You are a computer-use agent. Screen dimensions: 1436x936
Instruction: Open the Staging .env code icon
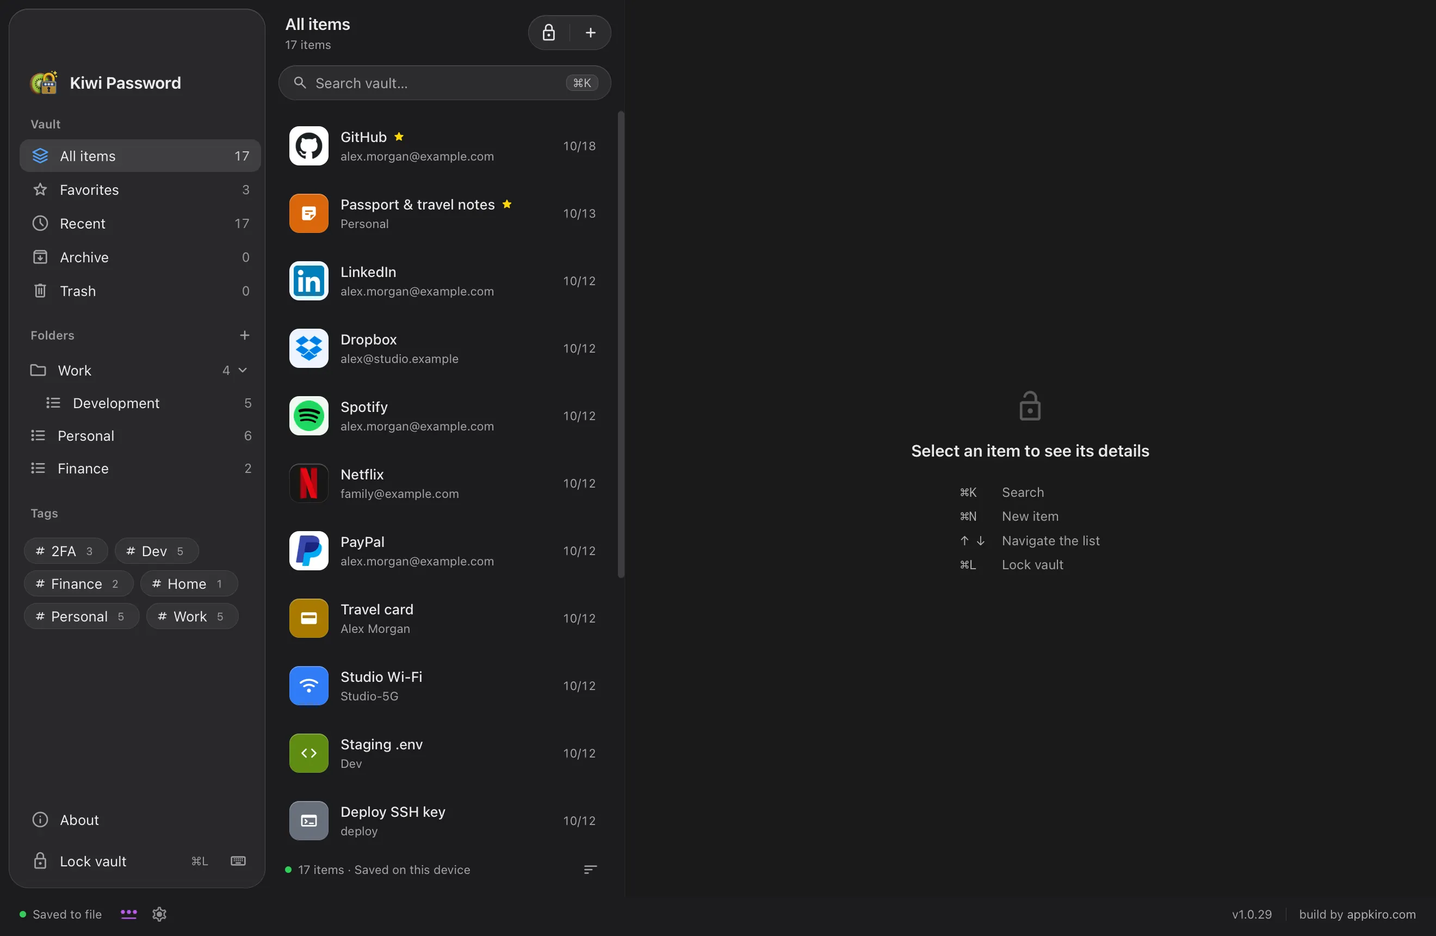click(308, 753)
